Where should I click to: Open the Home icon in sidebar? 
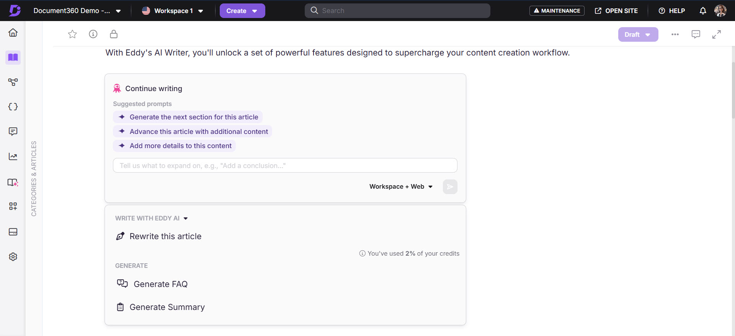click(x=13, y=33)
